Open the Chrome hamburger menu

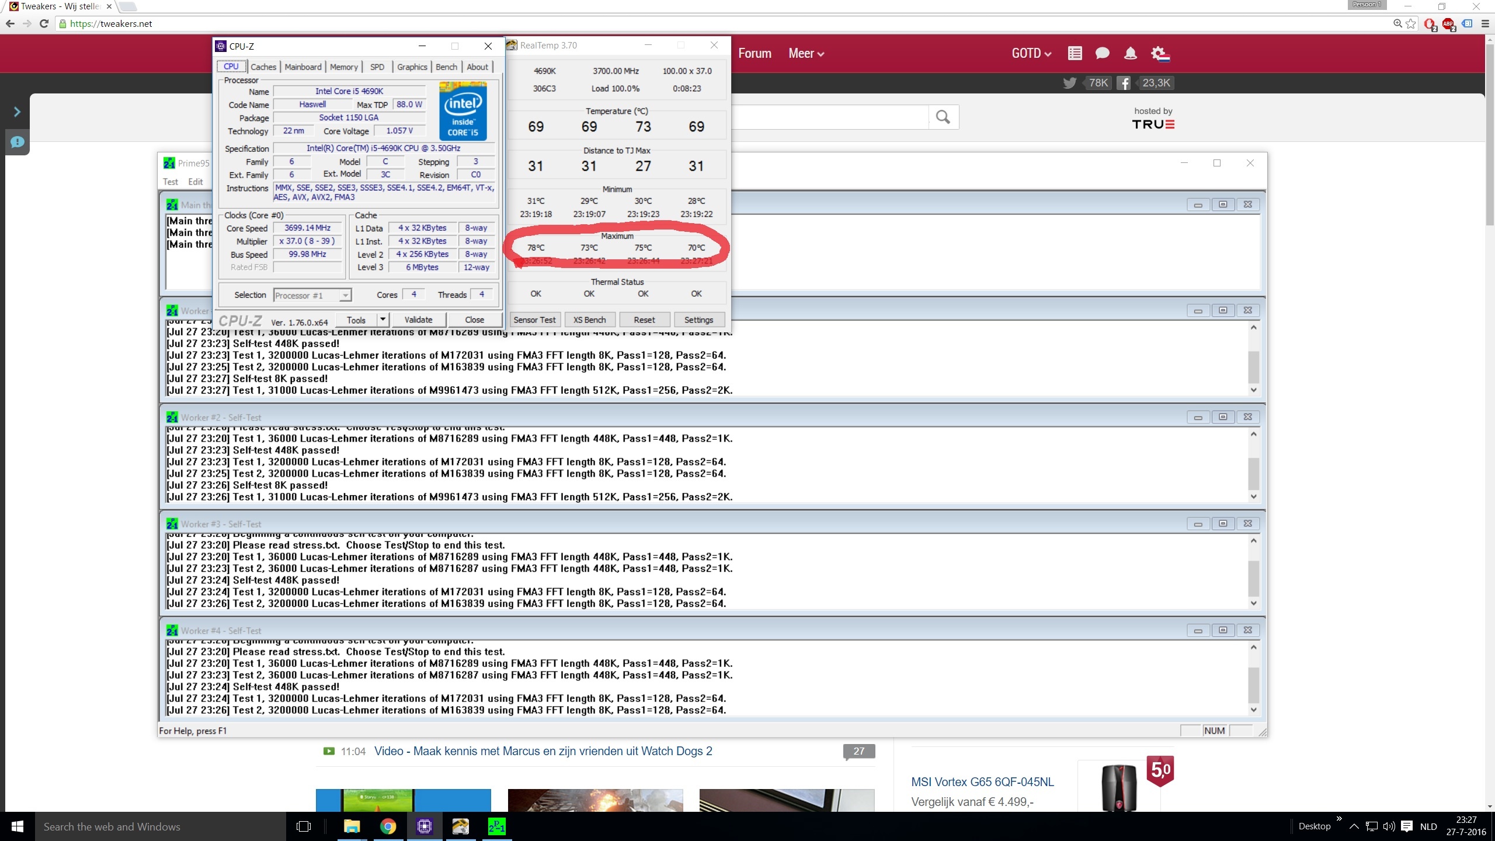pyautogui.click(x=1485, y=23)
